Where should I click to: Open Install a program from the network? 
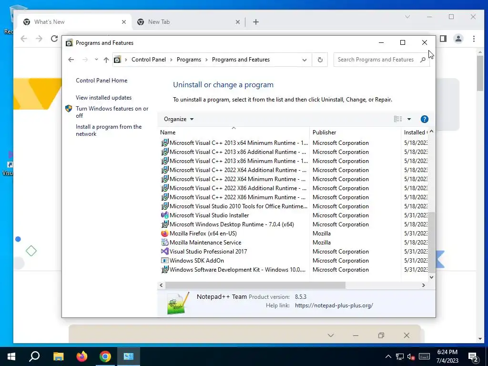[x=109, y=130]
